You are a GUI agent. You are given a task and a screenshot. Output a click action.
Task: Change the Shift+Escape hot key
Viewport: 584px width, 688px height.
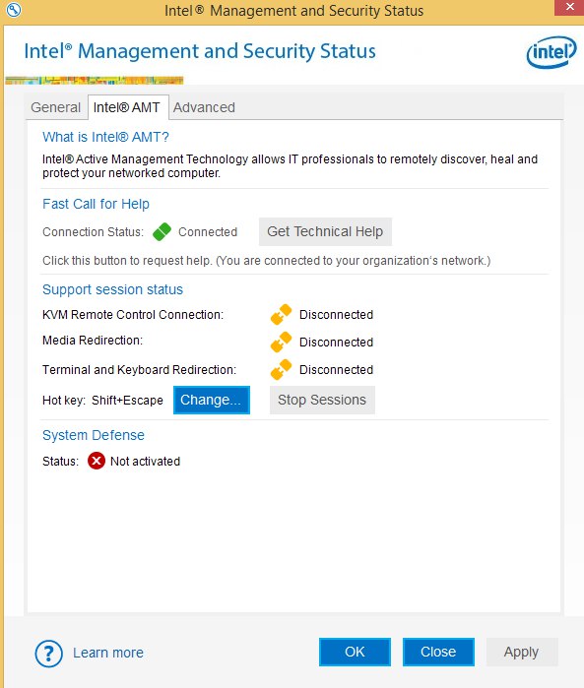pyautogui.click(x=211, y=401)
